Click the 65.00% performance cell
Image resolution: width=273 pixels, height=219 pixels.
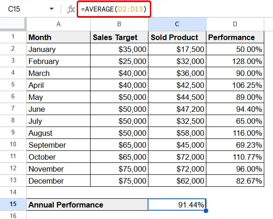pos(235,121)
